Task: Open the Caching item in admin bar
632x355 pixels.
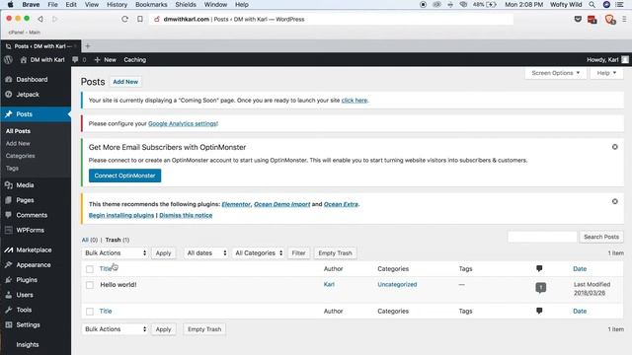Action: (135, 59)
